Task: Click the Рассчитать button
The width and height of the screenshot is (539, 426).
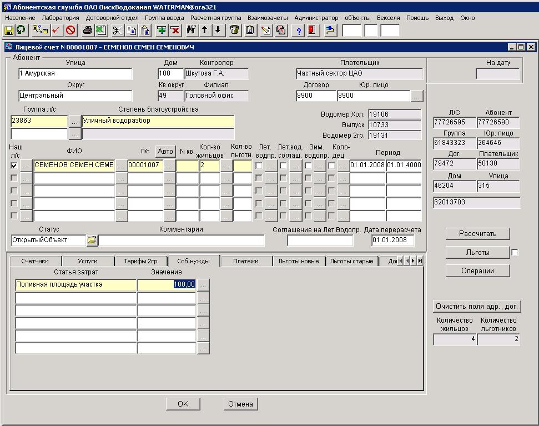Action: click(477, 234)
